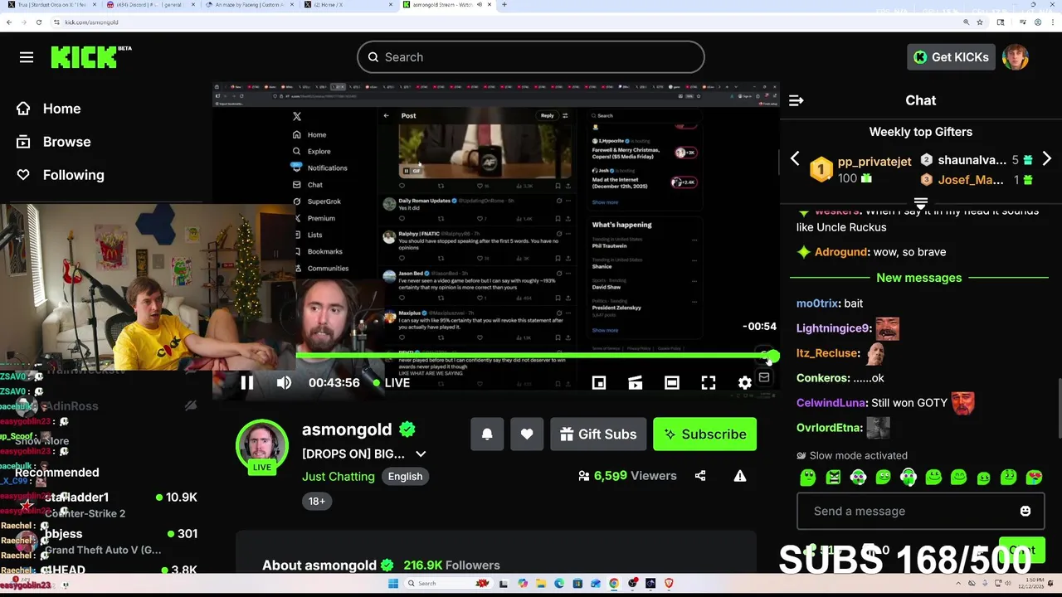
Task: Switch to An maze by Faceing tab
Action: (x=249, y=4)
